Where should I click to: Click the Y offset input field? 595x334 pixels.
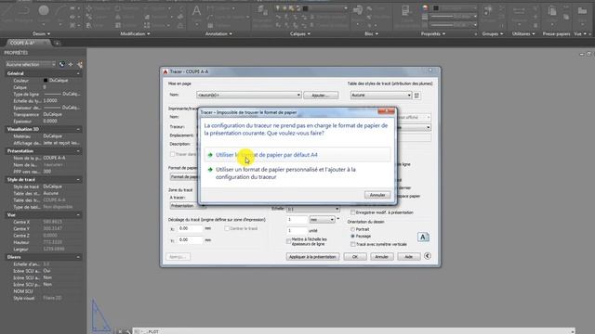point(191,240)
